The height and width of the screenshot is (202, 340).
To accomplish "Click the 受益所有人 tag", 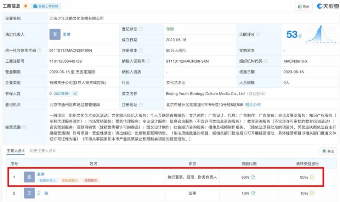I will [x=47, y=180].
